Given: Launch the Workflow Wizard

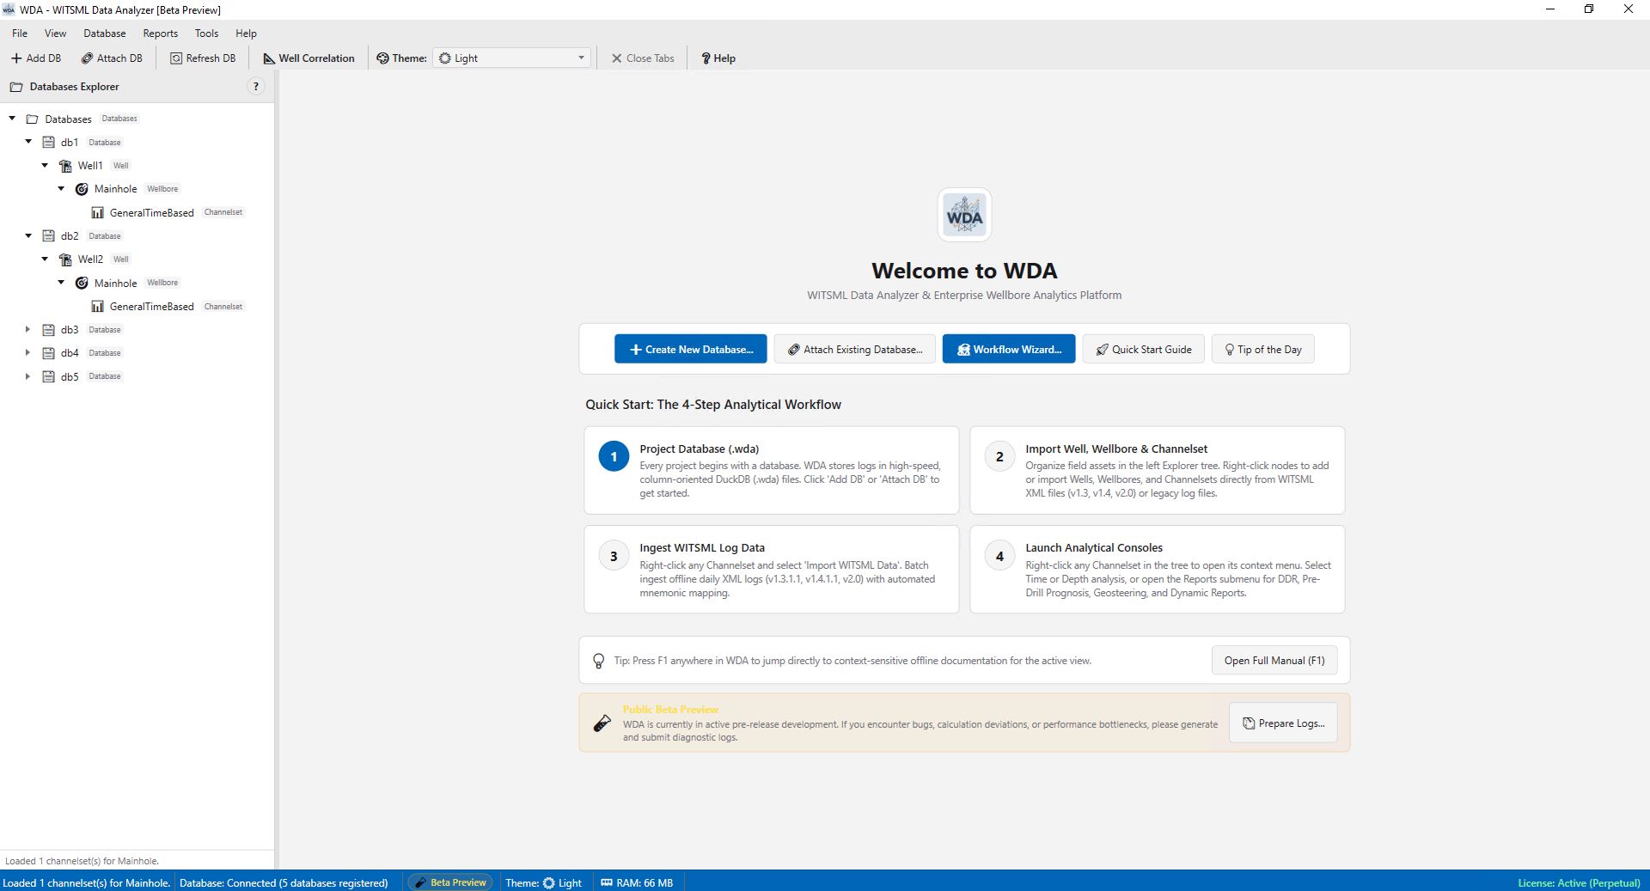Looking at the screenshot, I should click(1009, 349).
